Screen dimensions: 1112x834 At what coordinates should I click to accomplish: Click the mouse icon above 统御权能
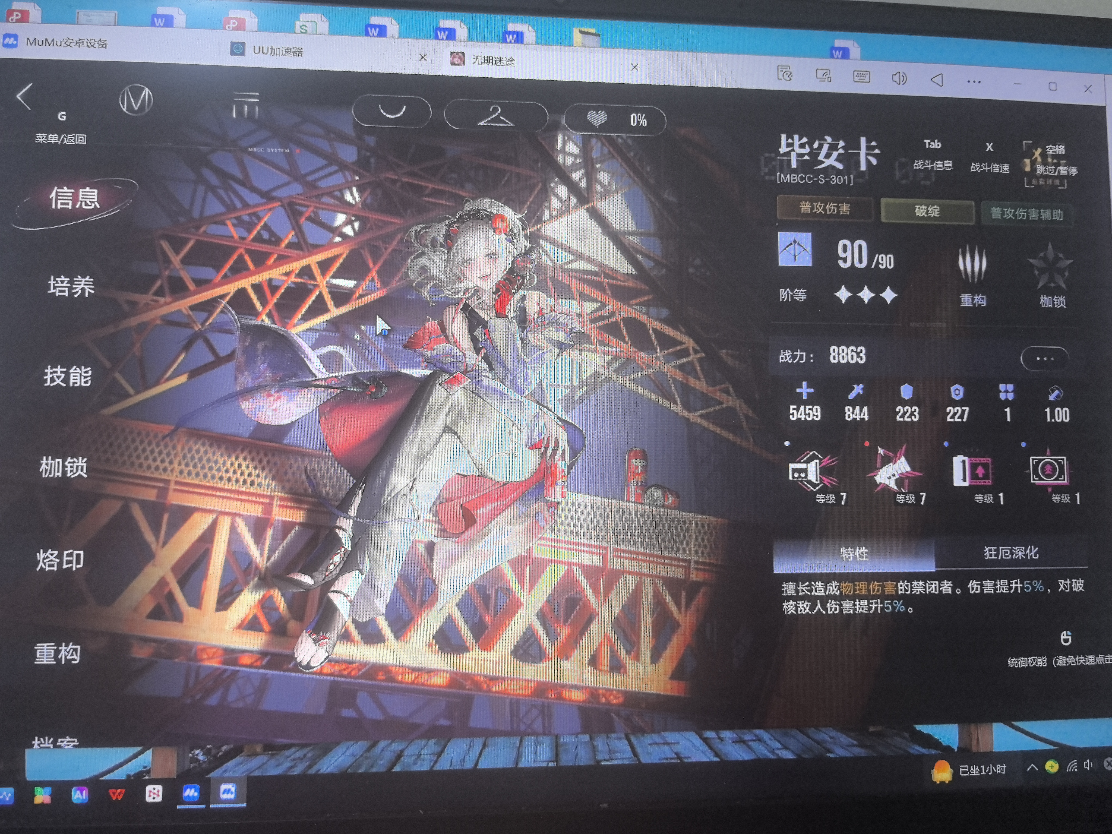click(x=1065, y=638)
